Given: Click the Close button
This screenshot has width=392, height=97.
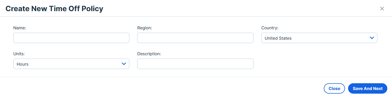Looking at the screenshot, I should 334,88.
